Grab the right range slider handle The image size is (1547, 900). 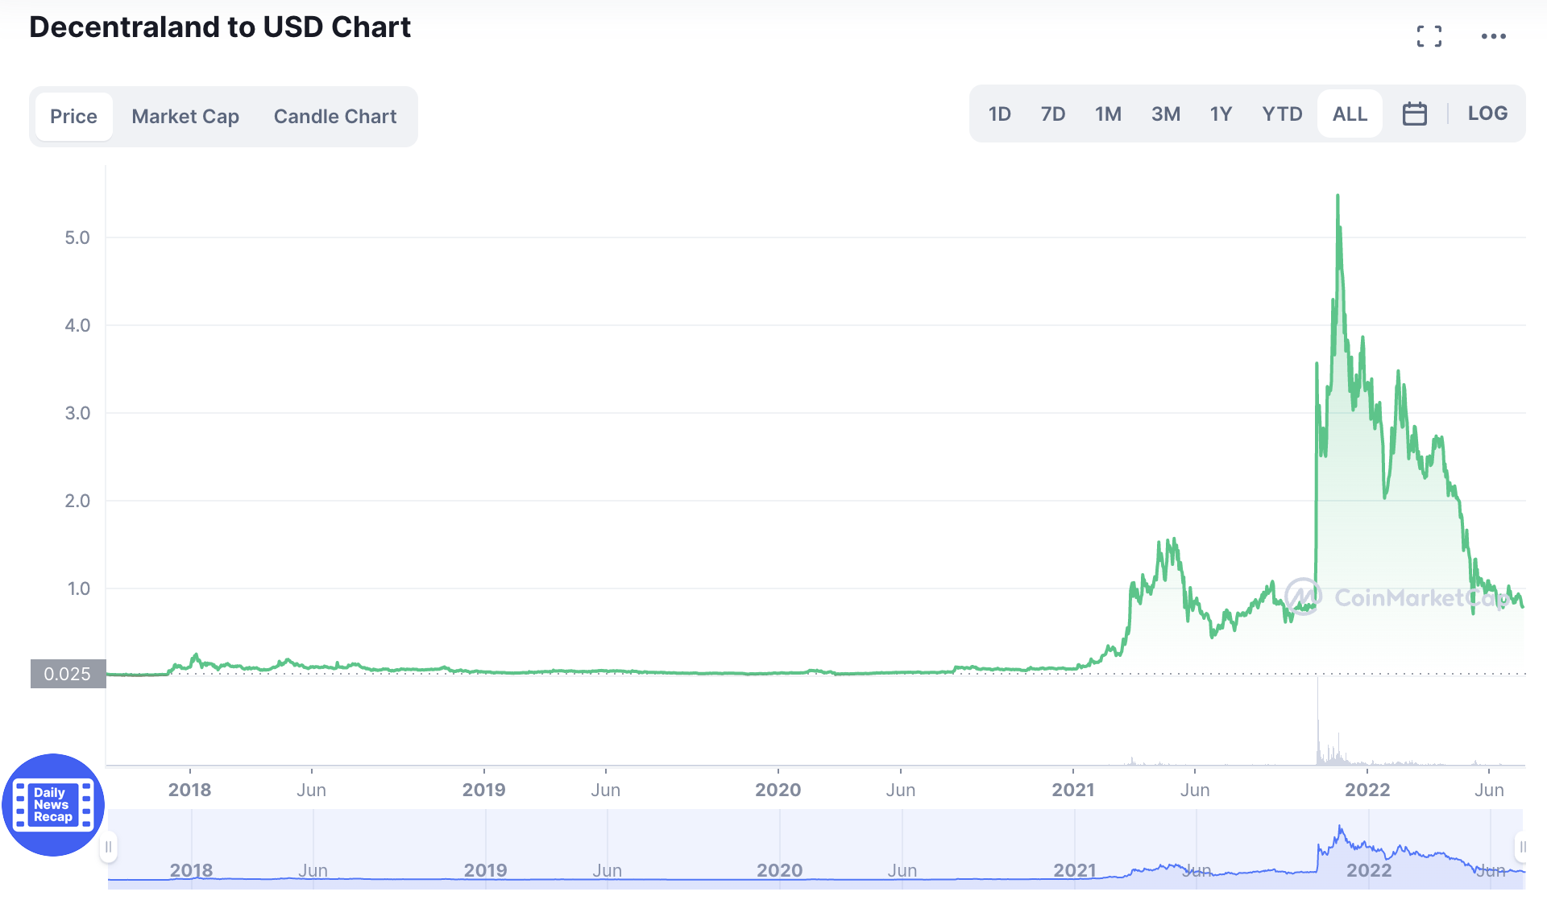pyautogui.click(x=1522, y=847)
